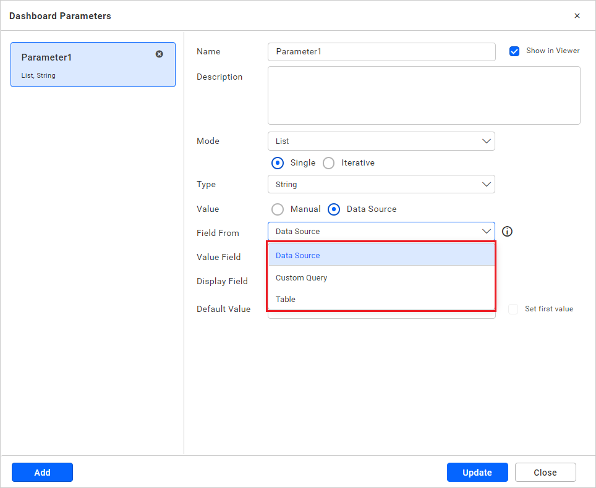Open the Type dropdown showing String

pos(381,184)
